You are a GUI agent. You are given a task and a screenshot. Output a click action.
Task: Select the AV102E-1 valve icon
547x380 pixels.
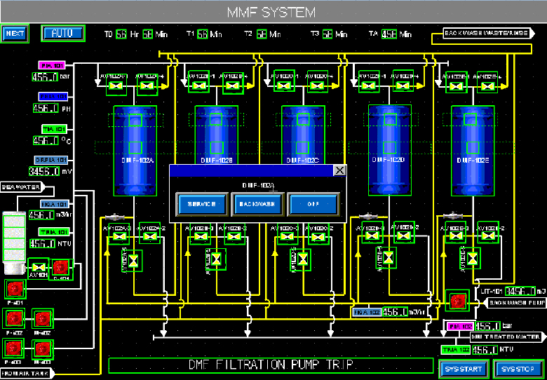coord(456,87)
